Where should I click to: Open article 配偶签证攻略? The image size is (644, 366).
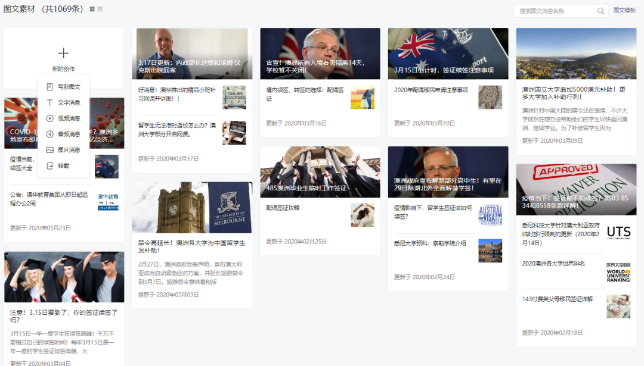(x=283, y=208)
